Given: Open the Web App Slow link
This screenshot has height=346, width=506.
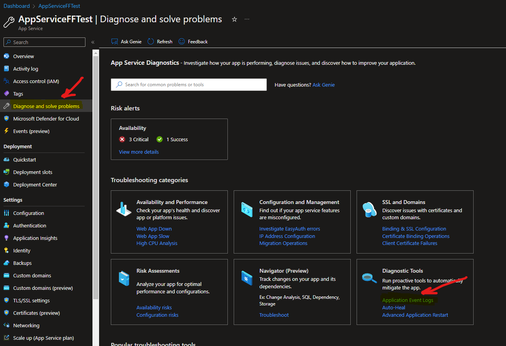Looking at the screenshot, I should tap(153, 236).
